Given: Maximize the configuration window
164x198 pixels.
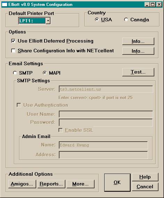Looking at the screenshot, I should 153,5.
